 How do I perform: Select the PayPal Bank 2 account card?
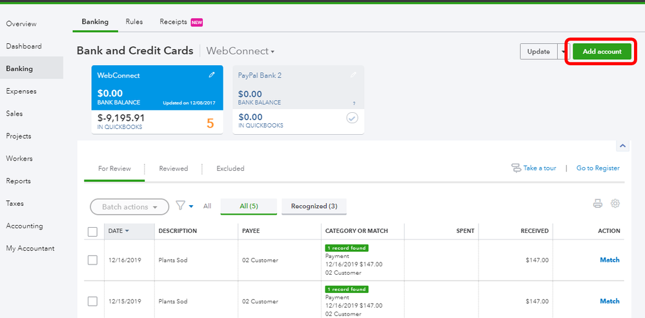coord(298,99)
